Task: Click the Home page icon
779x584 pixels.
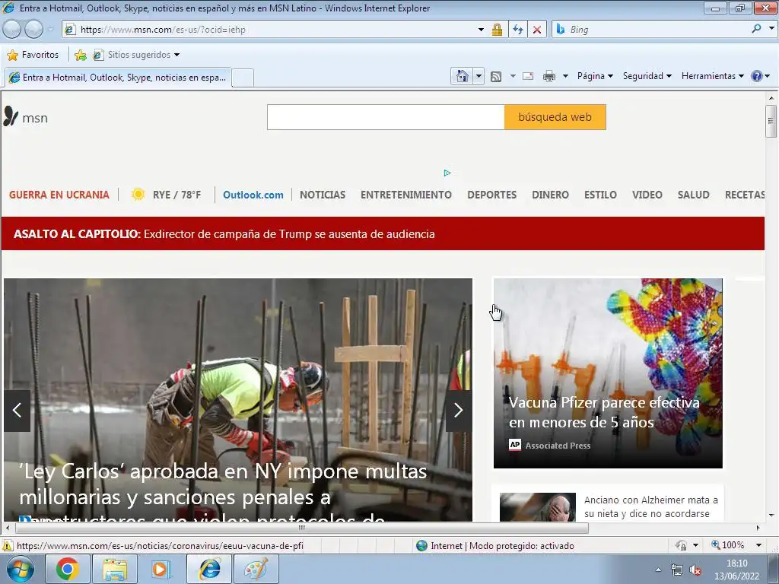Action: click(x=462, y=76)
